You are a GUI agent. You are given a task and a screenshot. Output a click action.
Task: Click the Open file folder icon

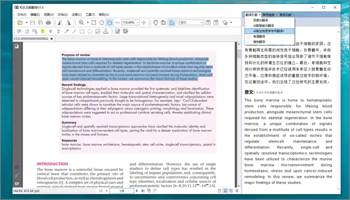tap(20, 22)
